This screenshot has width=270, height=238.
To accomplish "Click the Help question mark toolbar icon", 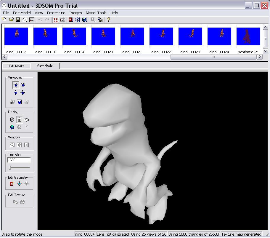I will tap(108, 20).
